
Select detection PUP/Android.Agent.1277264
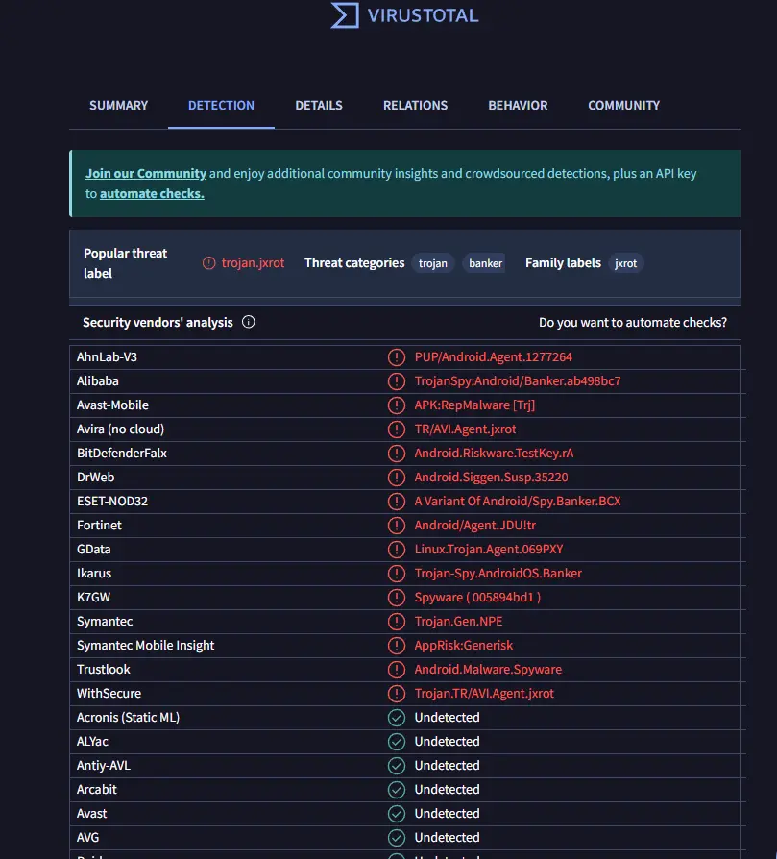click(x=494, y=357)
